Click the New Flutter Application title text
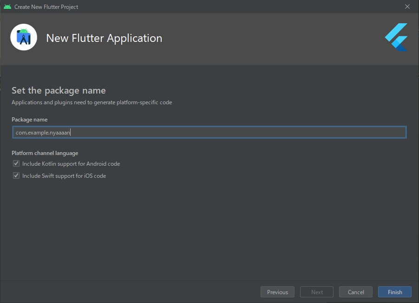 104,38
